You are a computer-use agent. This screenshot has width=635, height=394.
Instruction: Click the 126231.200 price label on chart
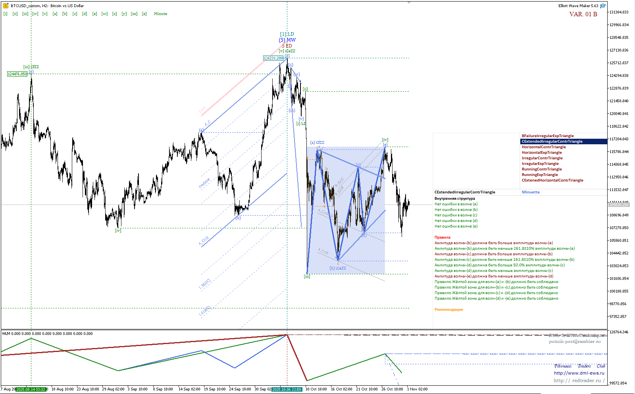273,58
